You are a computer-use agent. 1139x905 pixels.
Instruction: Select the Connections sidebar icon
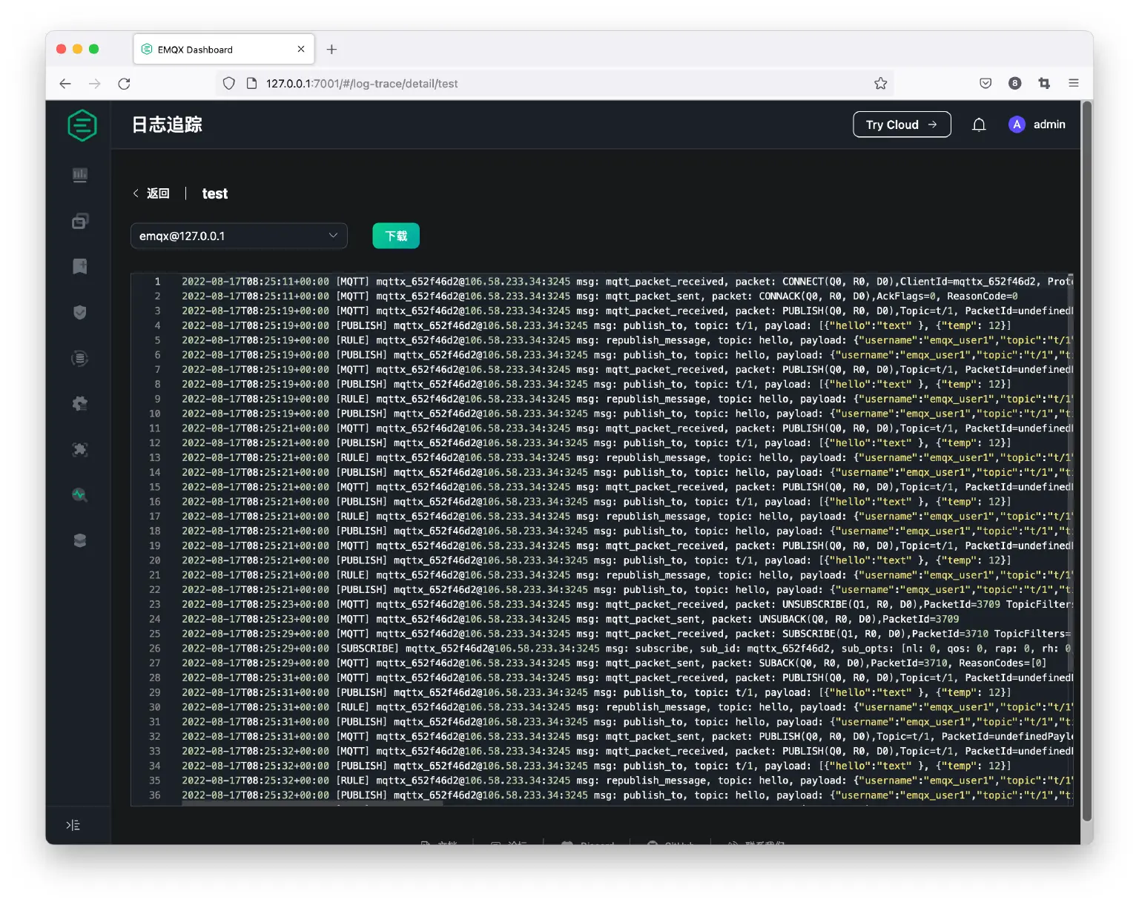coord(80,220)
